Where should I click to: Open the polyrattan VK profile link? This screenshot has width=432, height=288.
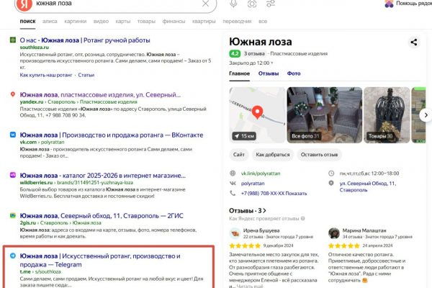point(253,184)
